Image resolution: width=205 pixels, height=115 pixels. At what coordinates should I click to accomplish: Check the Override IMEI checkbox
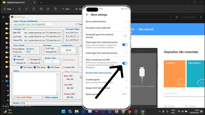(x=63, y=67)
